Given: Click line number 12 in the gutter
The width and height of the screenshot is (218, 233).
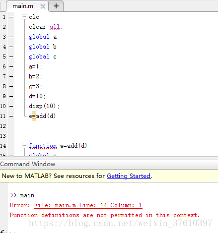Looking at the screenshot, I should click(3, 126).
